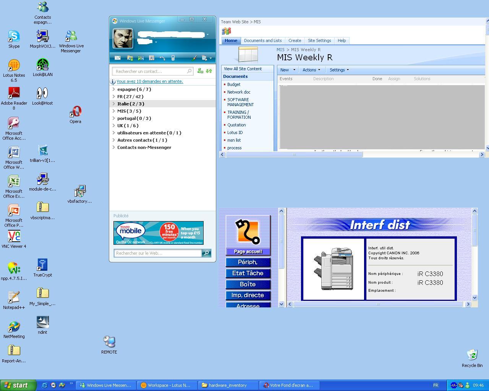Click the Messenger display picture thumbnail
This screenshot has width=489, height=391.
123,39
